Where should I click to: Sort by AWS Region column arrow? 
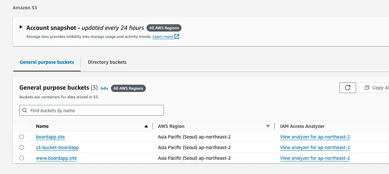(x=268, y=126)
